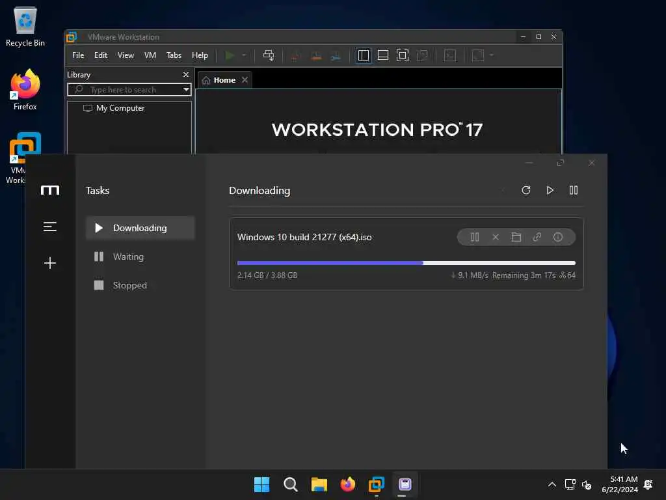Click Send Ctrl+Alt+Del icon in VMware toolbar
The image size is (666, 500).
pos(269,55)
